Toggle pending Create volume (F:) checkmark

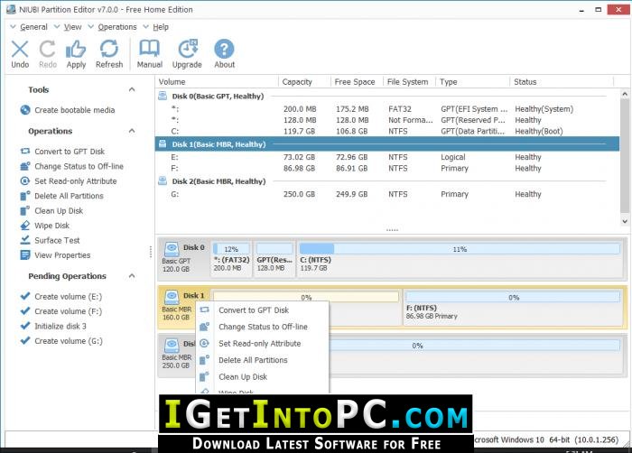point(25,311)
